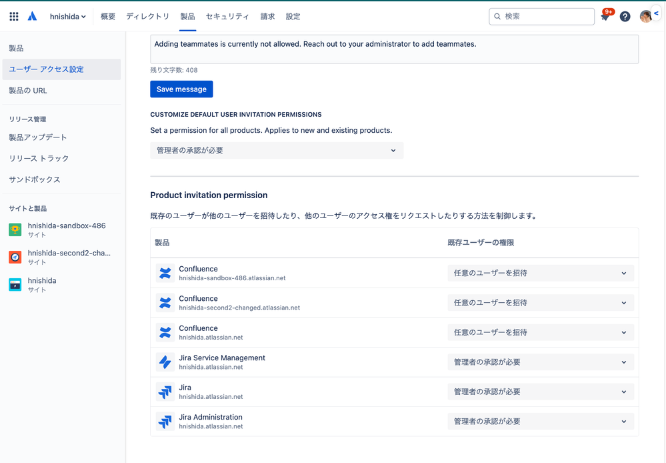
Task: Open permission dropdown for Jira Administration
Action: (541, 422)
